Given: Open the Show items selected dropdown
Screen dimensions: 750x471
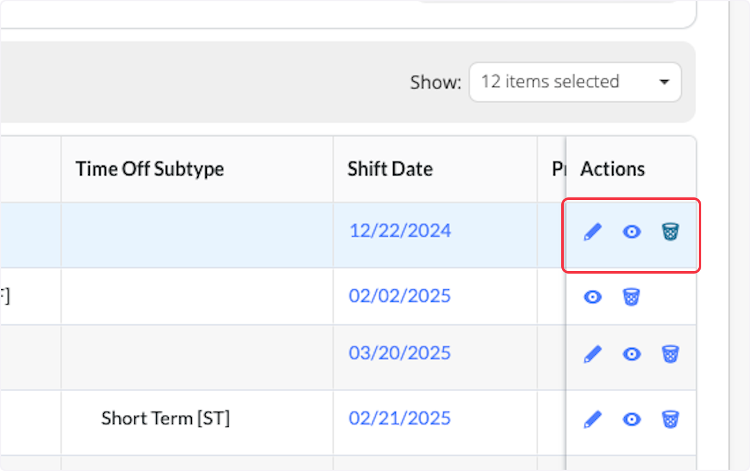Looking at the screenshot, I should tap(575, 82).
